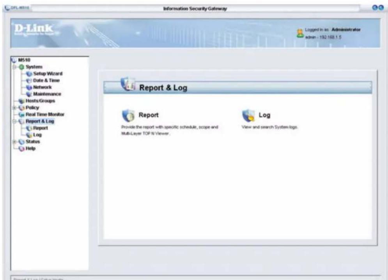Click the large Log shield icon in panel
388x280 pixels.
click(x=248, y=115)
